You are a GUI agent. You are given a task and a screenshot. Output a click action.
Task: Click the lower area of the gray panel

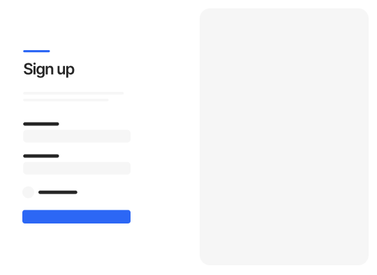284,239
